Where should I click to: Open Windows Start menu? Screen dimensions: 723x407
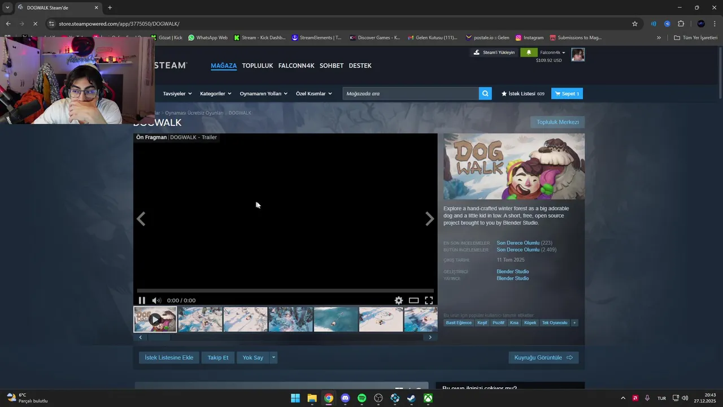295,398
